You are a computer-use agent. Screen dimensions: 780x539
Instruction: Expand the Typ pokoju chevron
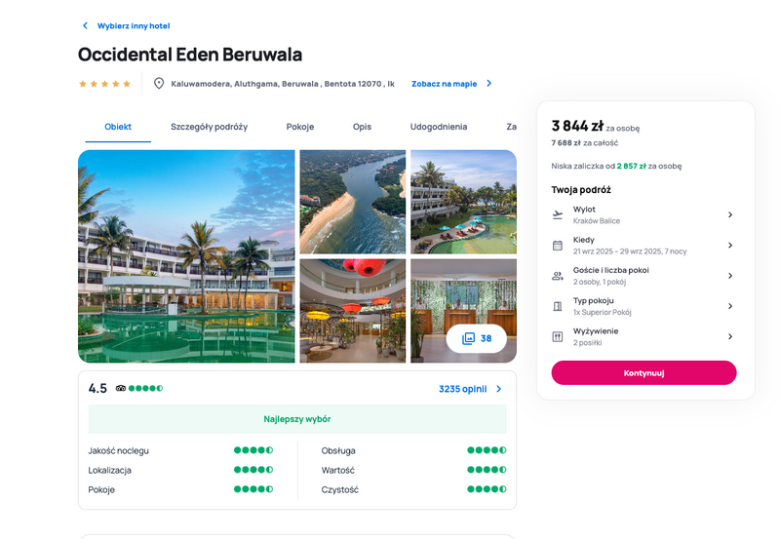pos(730,306)
